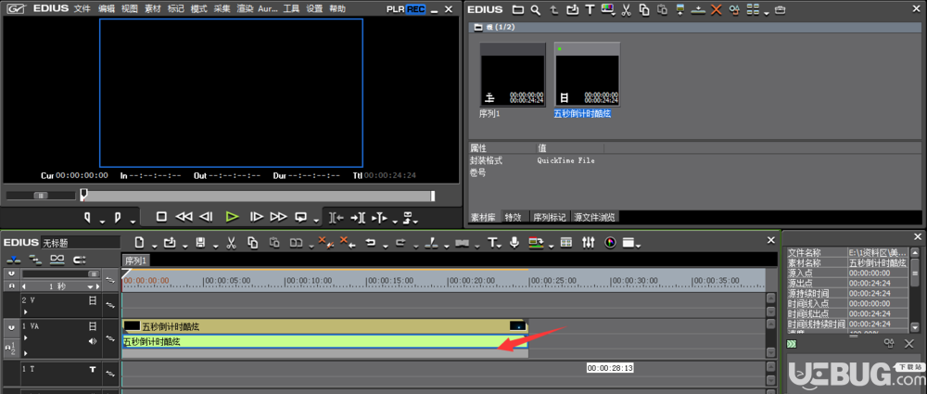The width and height of the screenshot is (927, 394).
Task: Toggle video channel on 2 V track
Action: (93, 300)
